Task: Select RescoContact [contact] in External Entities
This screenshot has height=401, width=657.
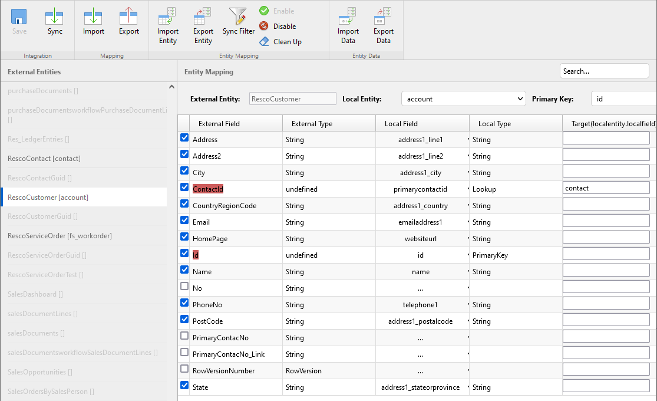Action: [x=44, y=159]
